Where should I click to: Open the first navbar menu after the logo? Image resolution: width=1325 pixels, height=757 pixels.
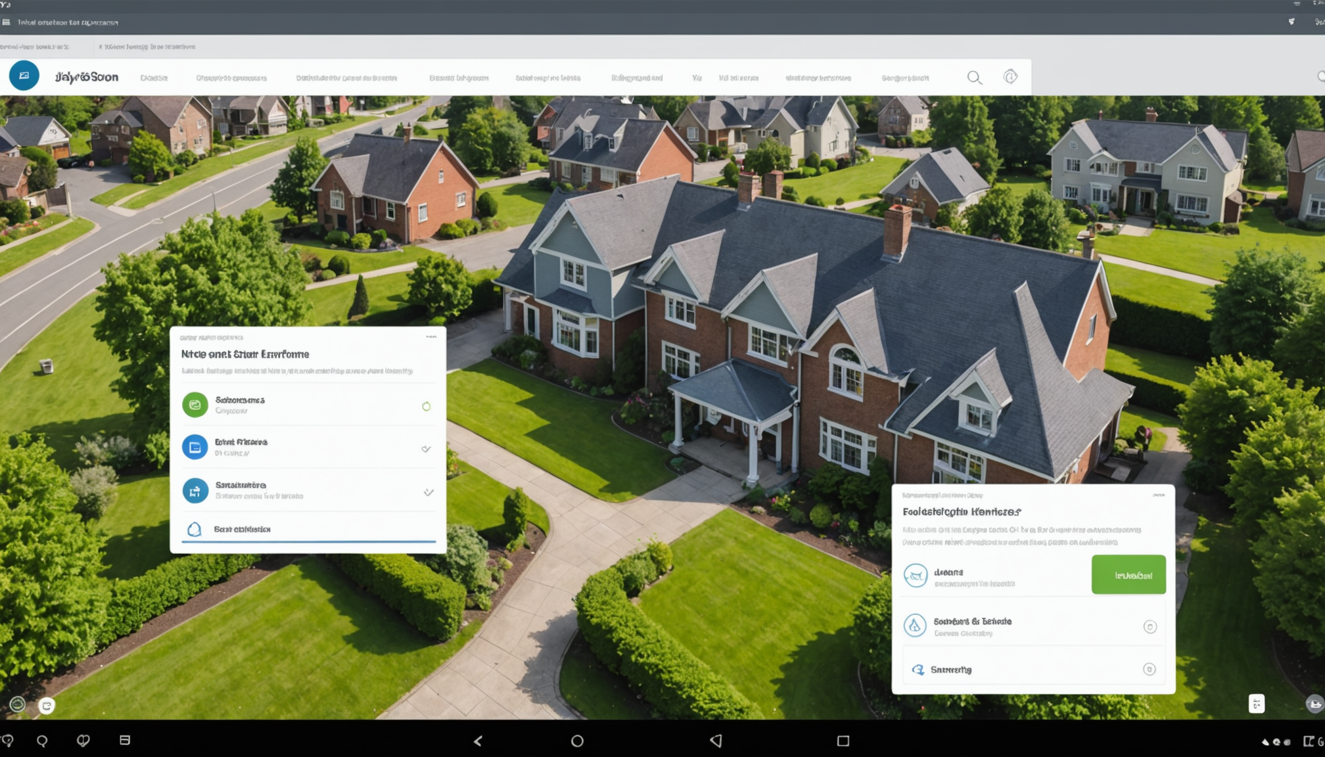tap(154, 78)
